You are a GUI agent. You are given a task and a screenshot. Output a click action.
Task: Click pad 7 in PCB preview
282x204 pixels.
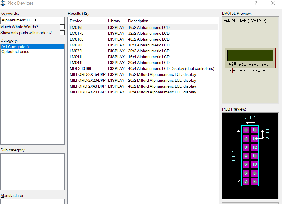246,182
